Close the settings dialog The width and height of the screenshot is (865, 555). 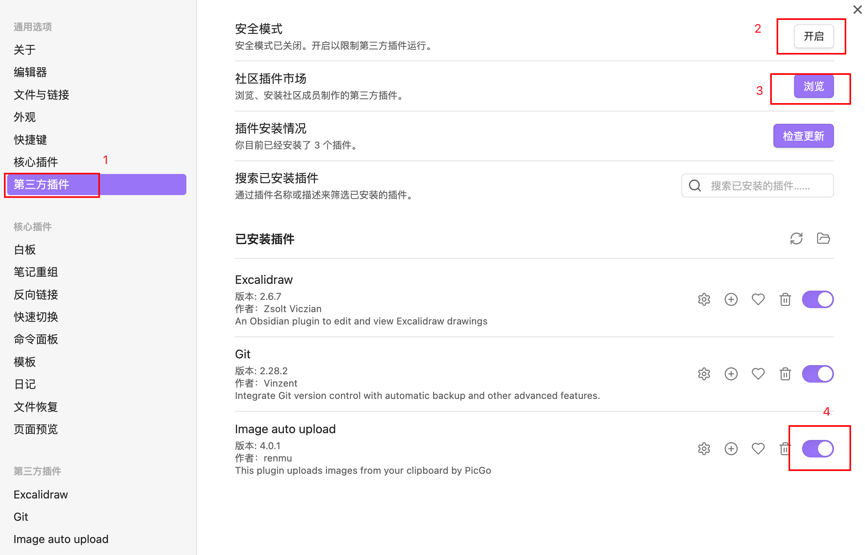pyautogui.click(x=857, y=10)
